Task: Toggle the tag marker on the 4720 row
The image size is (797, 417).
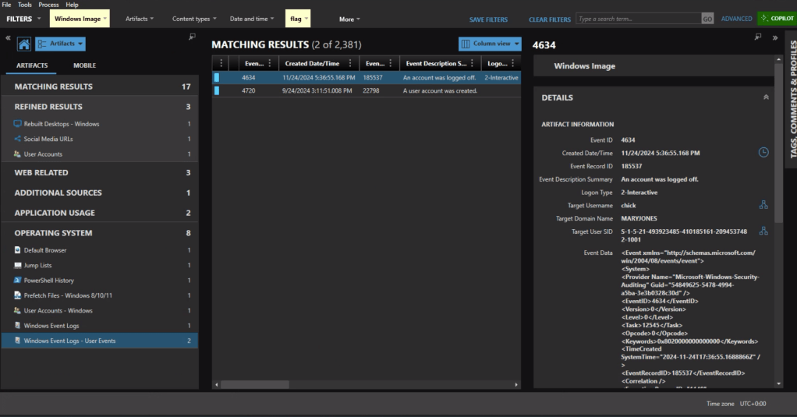Action: pos(217,90)
